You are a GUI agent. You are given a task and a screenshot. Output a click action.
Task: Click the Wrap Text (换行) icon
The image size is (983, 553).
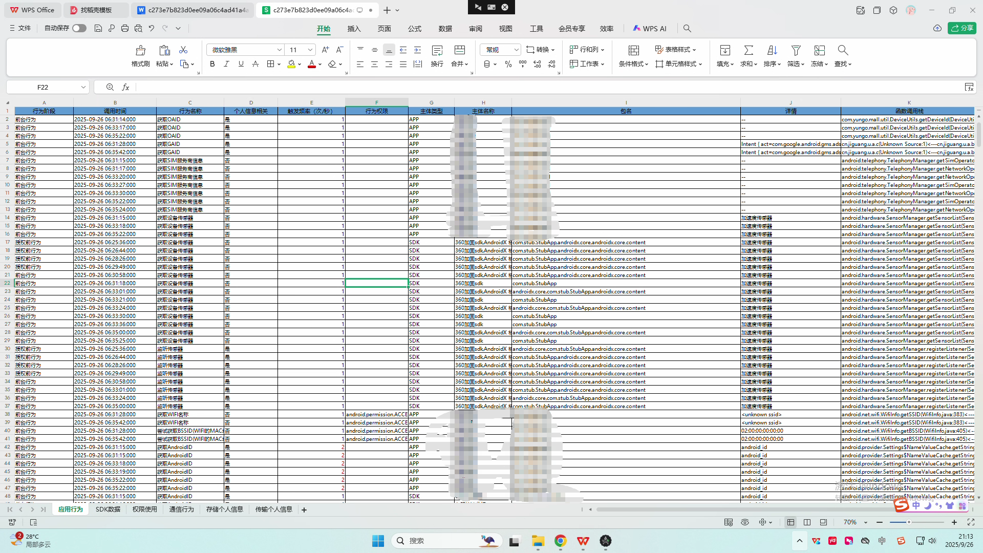(x=437, y=50)
